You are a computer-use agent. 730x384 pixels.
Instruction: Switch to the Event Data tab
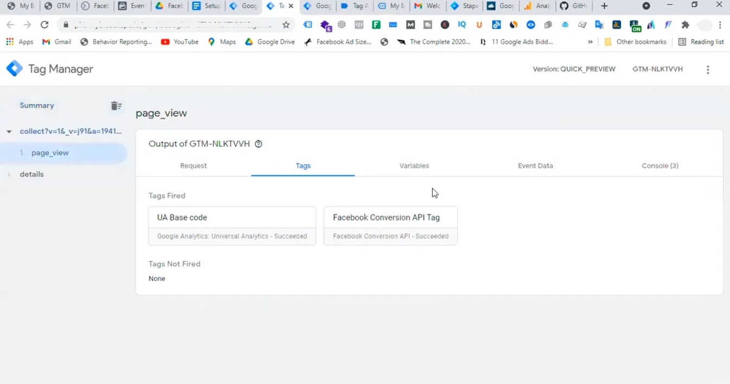coord(535,166)
